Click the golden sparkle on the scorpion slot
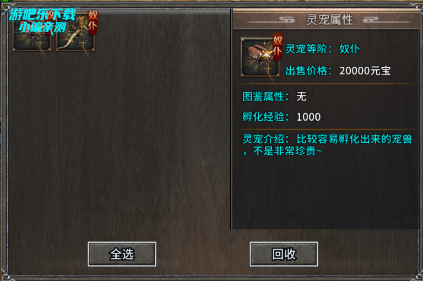This screenshot has width=423, height=281. [x=84, y=43]
